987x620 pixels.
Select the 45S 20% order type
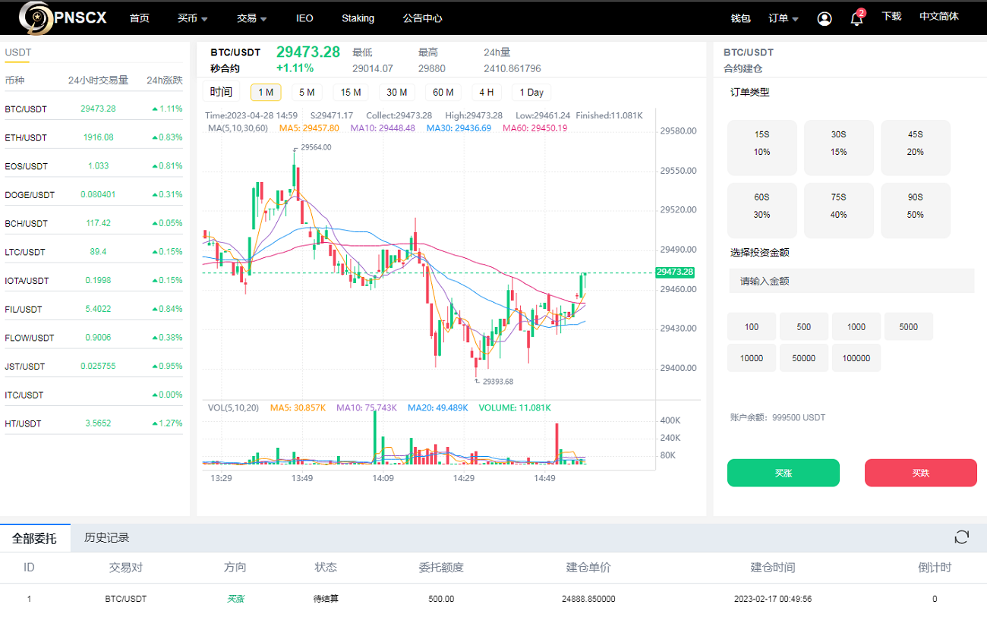(916, 147)
